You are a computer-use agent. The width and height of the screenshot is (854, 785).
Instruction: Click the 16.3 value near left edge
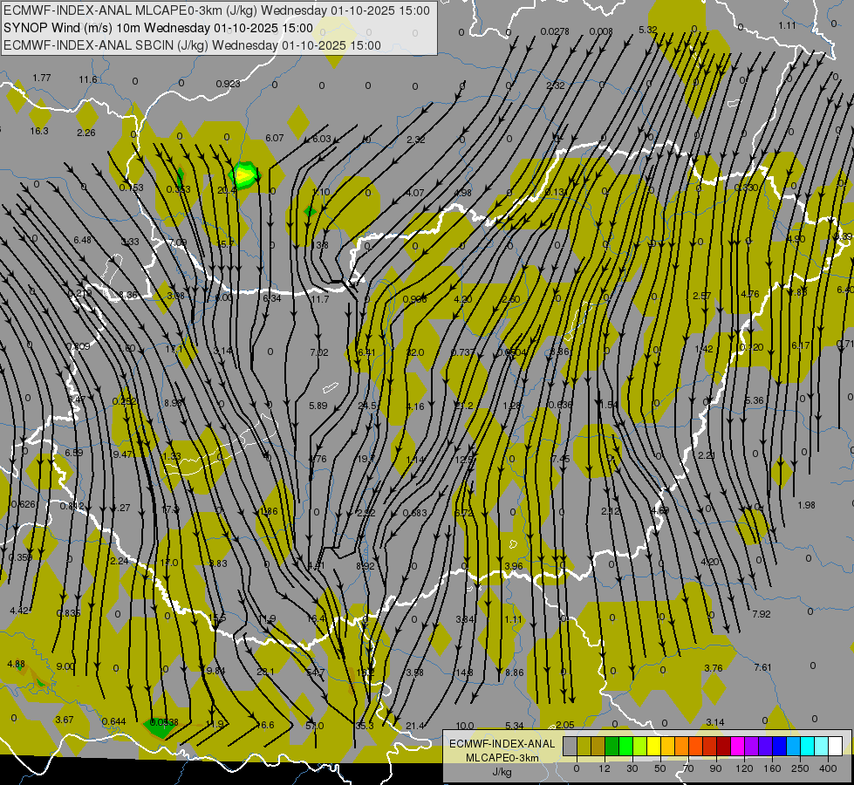[39, 131]
